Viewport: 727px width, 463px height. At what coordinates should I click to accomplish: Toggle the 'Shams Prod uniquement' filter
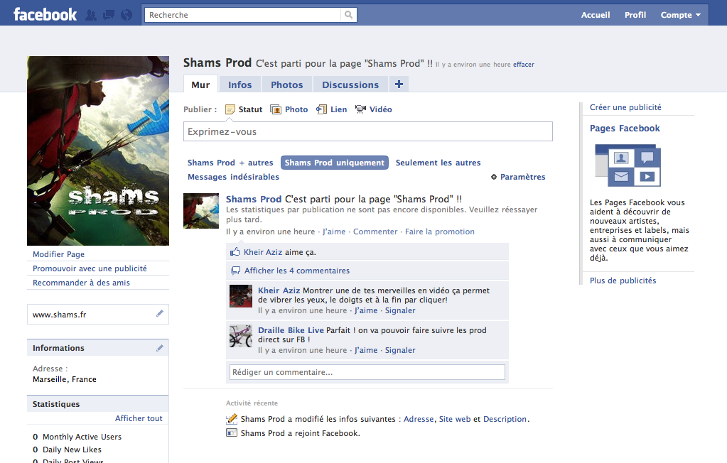334,163
